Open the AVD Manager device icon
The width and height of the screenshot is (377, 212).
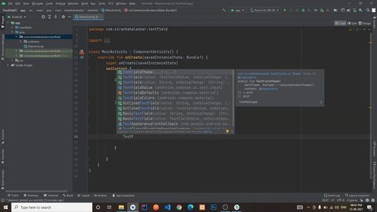tap(355, 11)
